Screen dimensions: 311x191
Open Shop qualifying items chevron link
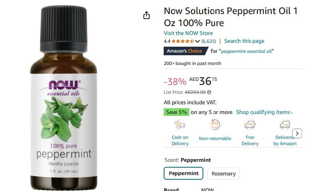[264, 112]
